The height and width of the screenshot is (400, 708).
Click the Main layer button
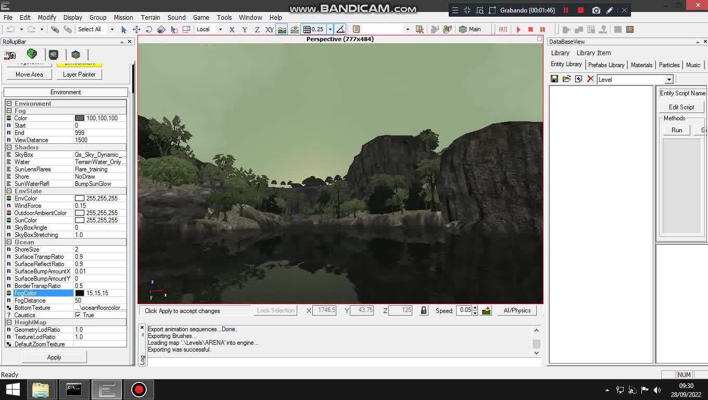pos(470,30)
